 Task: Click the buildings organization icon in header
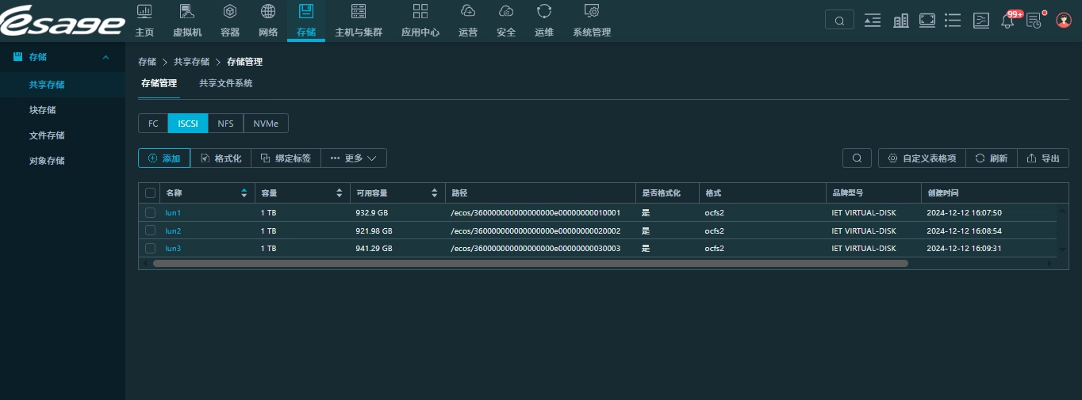901,21
